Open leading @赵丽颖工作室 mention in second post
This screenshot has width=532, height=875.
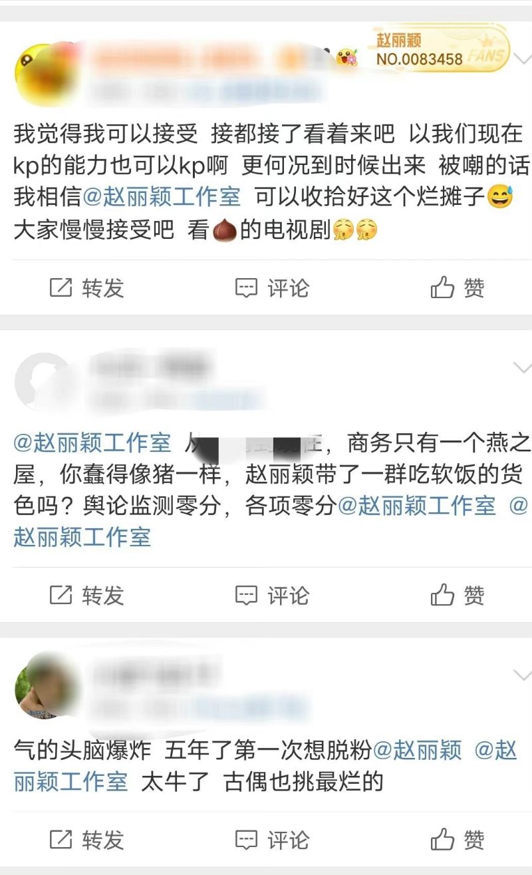92,442
